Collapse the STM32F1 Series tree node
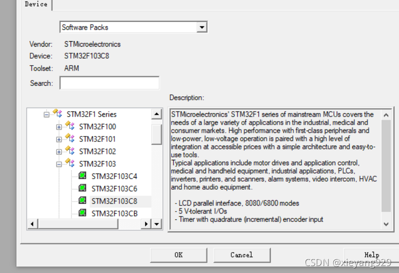This screenshot has width=399, height=273. pos(46,115)
